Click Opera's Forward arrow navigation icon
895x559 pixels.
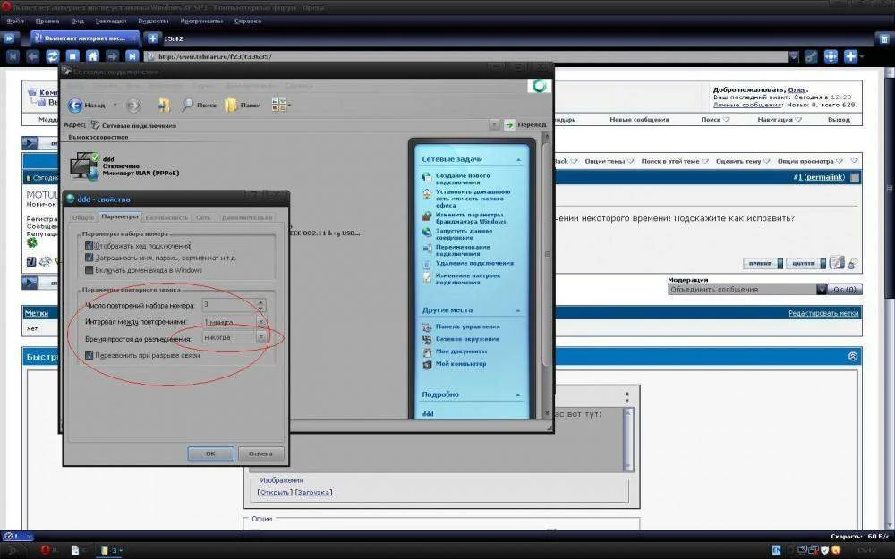(x=113, y=56)
